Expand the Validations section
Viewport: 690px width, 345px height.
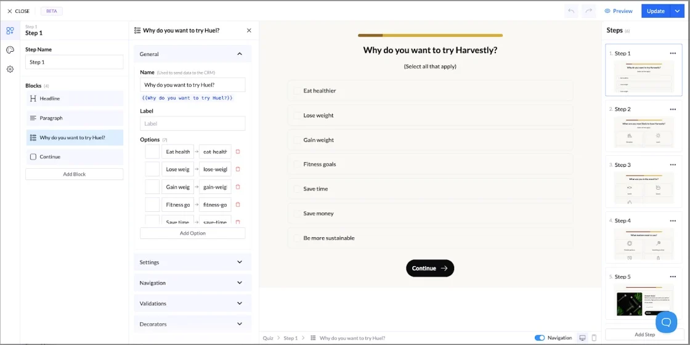tap(193, 303)
